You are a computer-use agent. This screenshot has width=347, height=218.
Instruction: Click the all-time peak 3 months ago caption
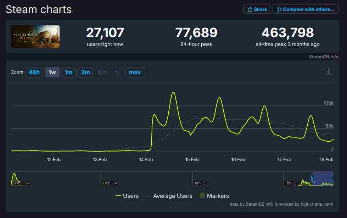[288, 45]
